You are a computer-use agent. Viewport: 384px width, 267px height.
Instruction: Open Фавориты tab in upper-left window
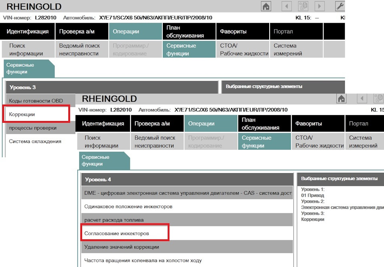click(x=243, y=31)
